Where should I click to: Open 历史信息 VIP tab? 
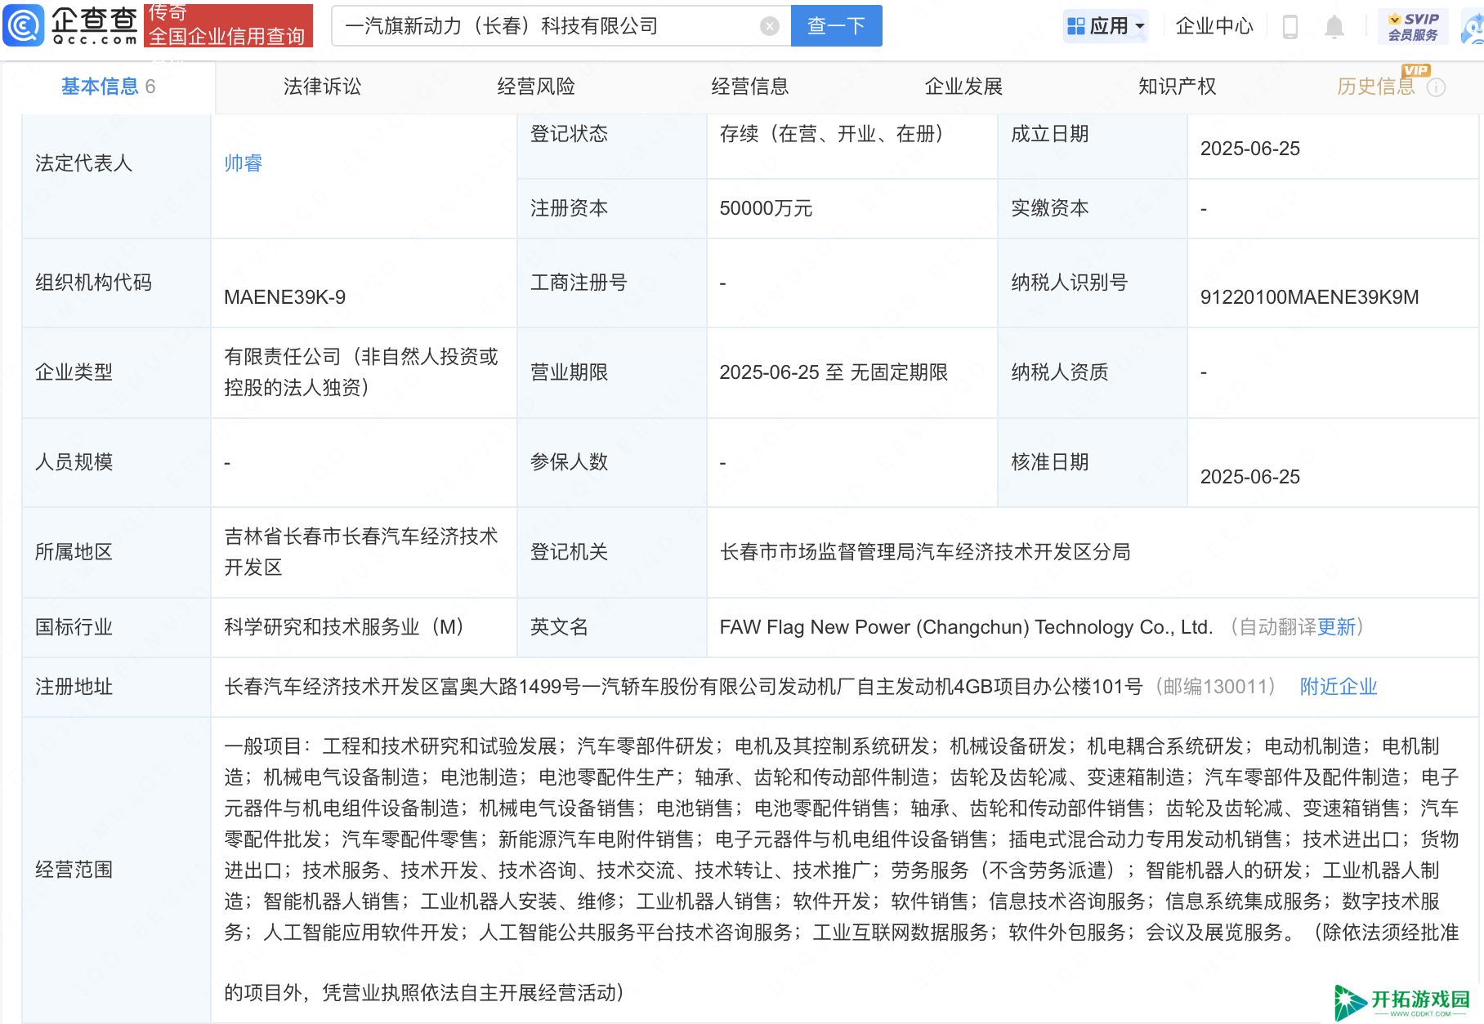tap(1376, 87)
